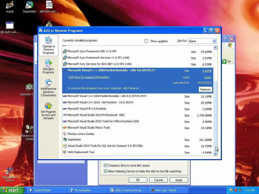Click the Visual F# 2.0 Runtime icon
This screenshot has width=259, height=194.
pyautogui.click(x=65, y=109)
